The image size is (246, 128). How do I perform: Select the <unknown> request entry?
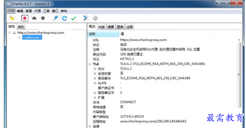point(32,37)
